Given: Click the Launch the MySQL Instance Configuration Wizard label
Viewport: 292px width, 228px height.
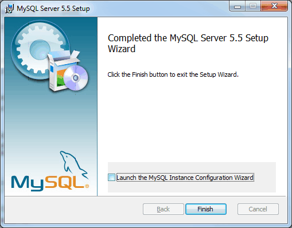Looking at the screenshot, I should tap(185, 178).
